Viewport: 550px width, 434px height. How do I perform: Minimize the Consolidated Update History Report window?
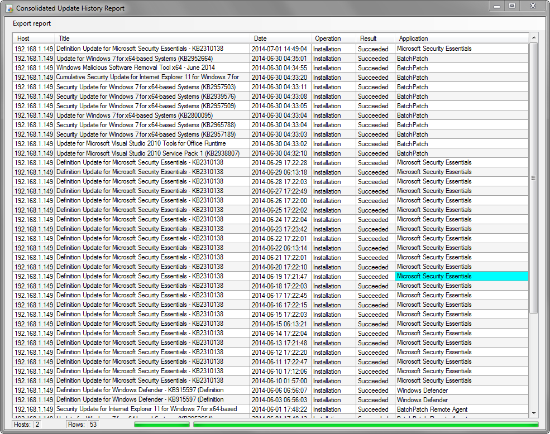click(x=497, y=6)
